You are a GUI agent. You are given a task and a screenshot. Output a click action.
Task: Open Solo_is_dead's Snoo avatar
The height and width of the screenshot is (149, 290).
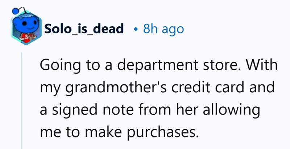26,26
